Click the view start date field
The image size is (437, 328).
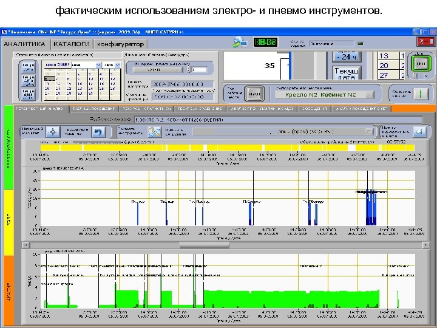click(x=182, y=84)
